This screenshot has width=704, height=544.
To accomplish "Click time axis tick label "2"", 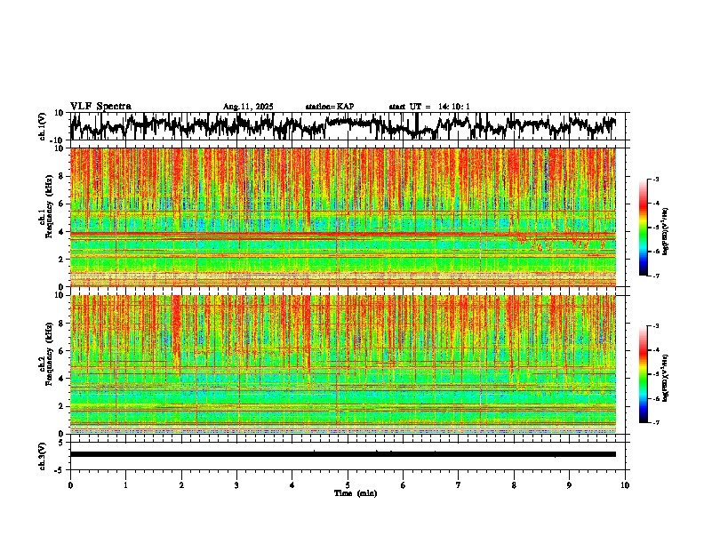I will tap(181, 485).
